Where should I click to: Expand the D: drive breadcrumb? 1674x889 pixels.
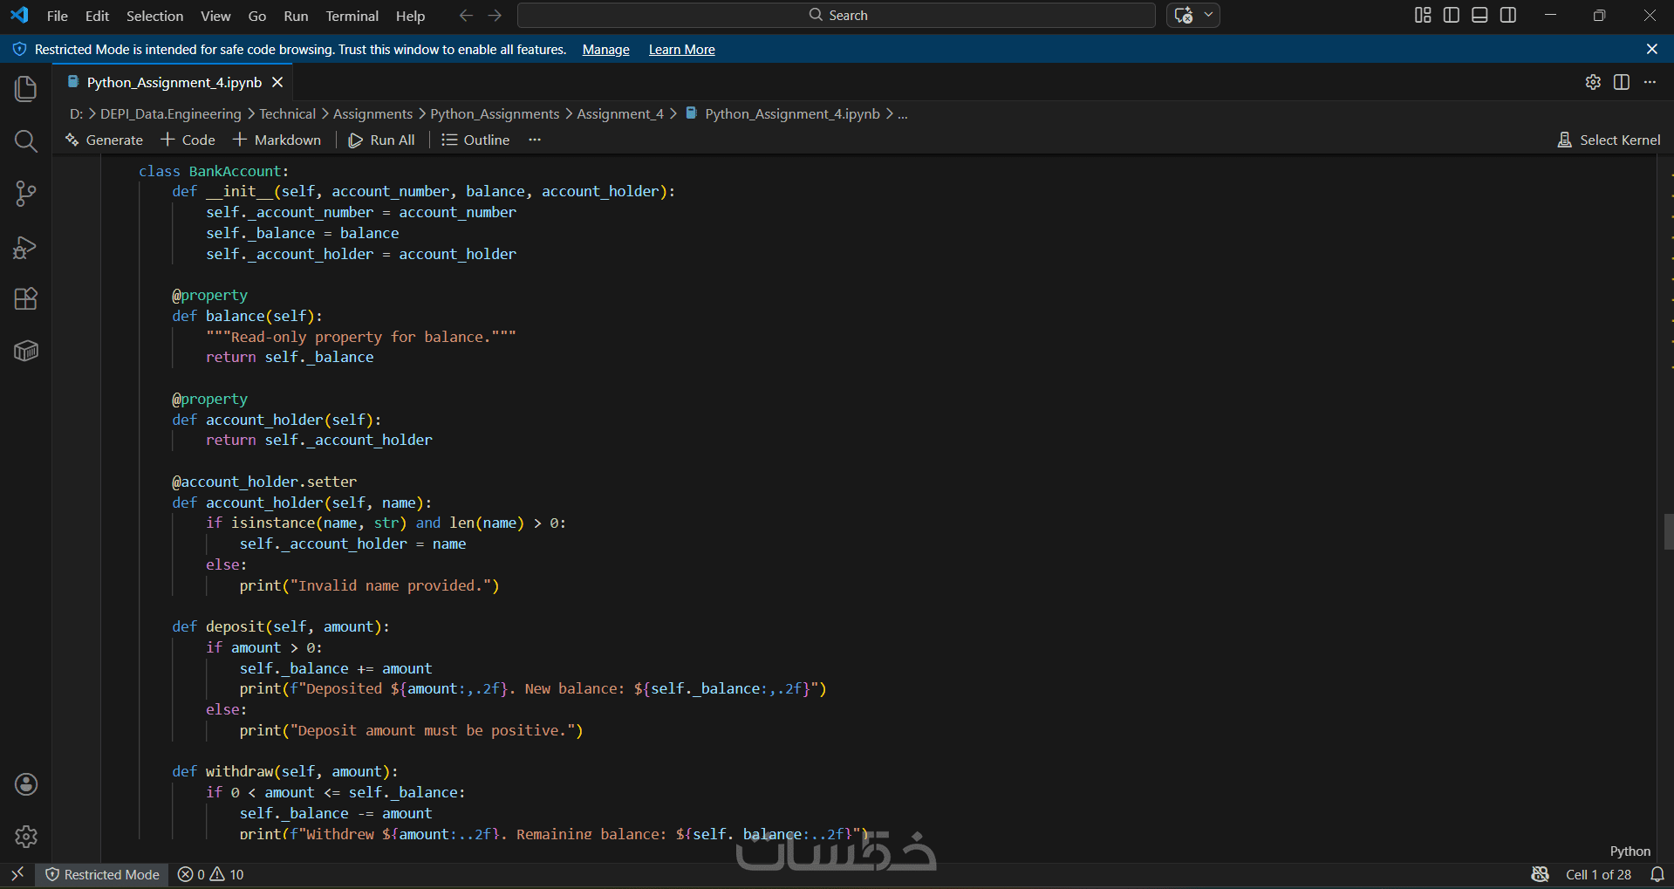coord(76,114)
